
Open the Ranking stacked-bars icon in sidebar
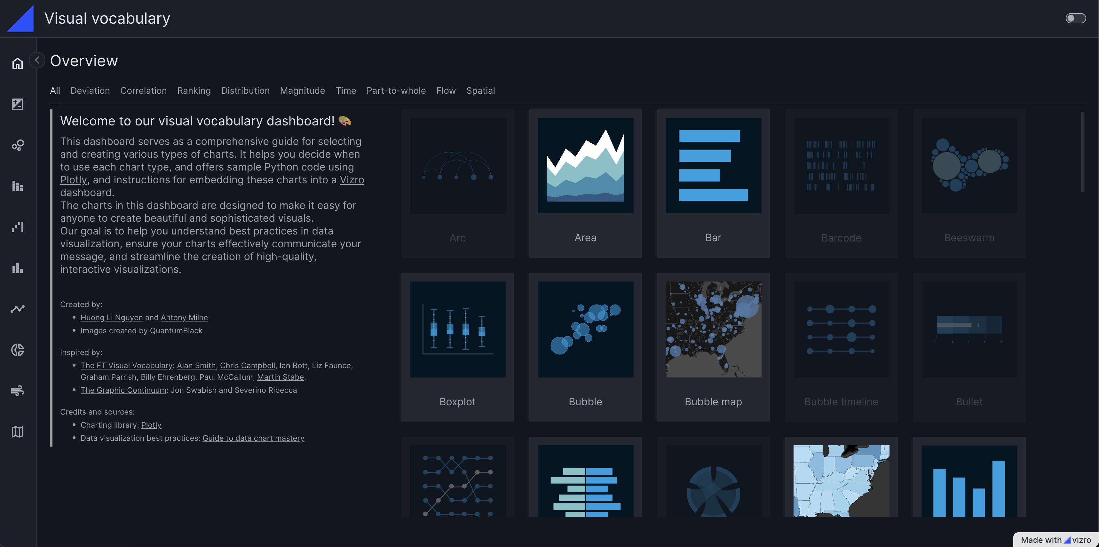pyautogui.click(x=18, y=186)
